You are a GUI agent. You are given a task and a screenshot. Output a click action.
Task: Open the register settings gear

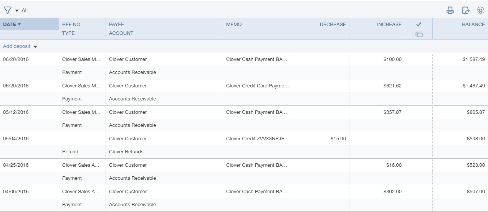coord(480,10)
